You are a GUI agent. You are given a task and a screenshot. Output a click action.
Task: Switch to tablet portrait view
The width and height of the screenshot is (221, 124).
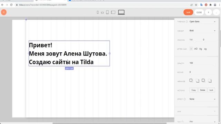(x=107, y=12)
